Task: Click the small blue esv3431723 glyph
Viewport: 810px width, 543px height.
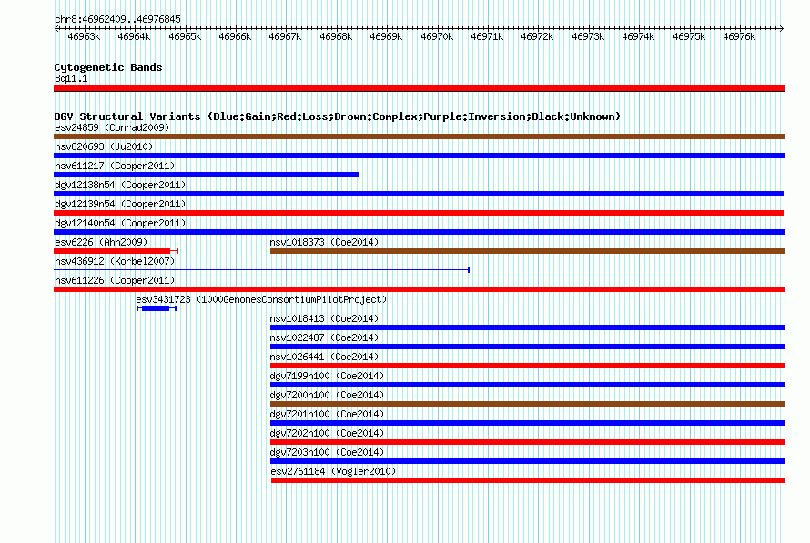Action: point(157,308)
